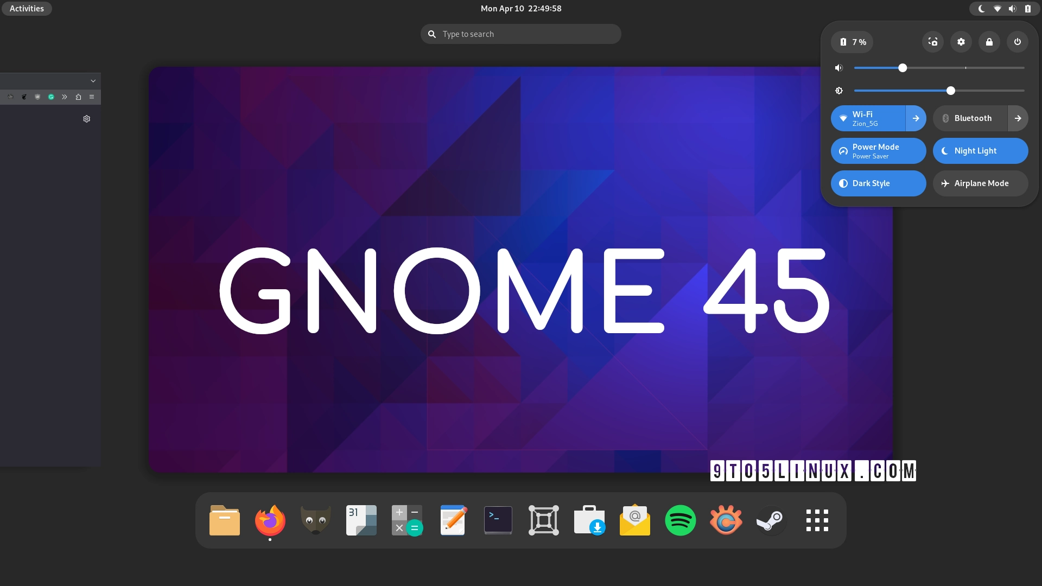Collapse the panel using the chevron above the sidebar

[x=93, y=80]
